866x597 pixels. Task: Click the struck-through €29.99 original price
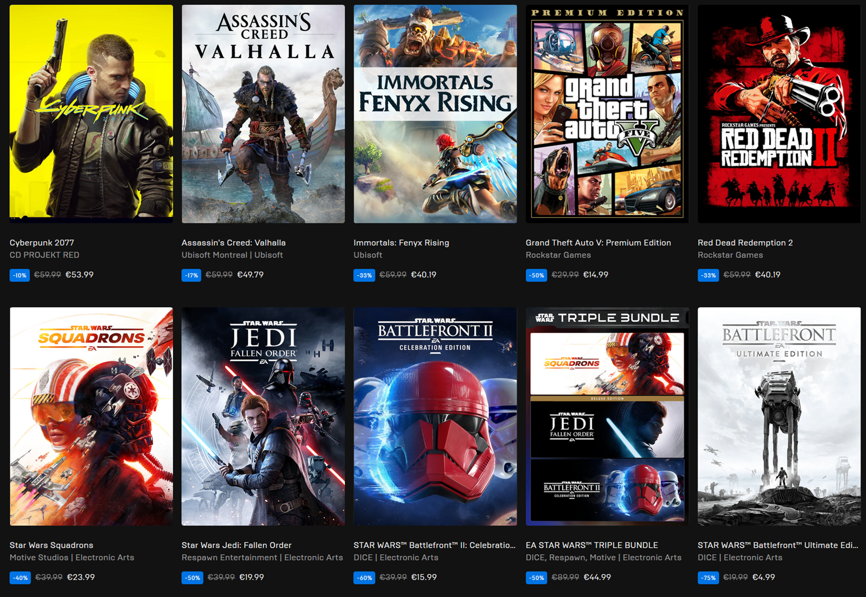(565, 275)
